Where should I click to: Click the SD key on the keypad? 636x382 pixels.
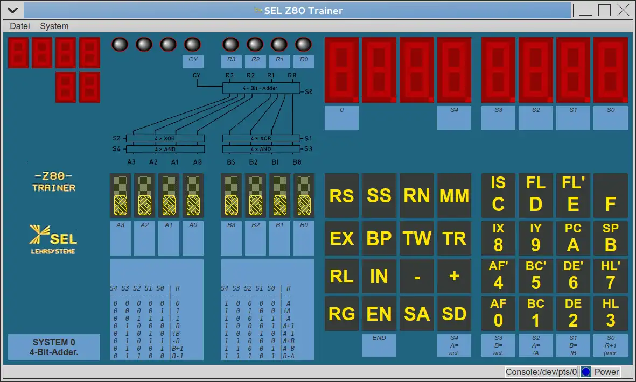[455, 314]
